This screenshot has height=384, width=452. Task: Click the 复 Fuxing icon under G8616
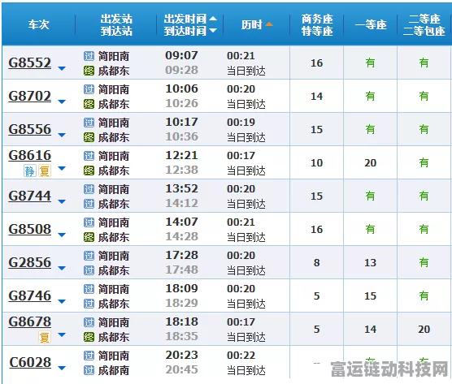click(x=45, y=171)
